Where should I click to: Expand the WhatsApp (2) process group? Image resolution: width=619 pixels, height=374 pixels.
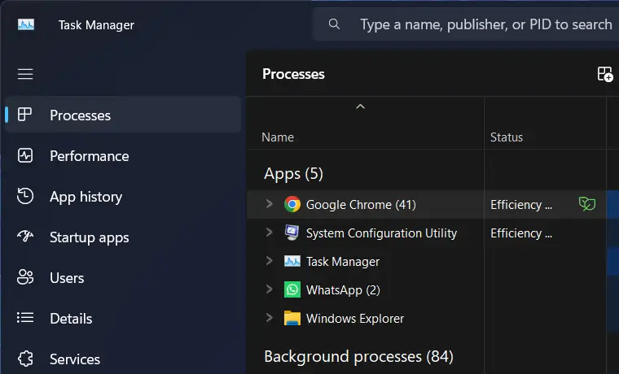coord(270,289)
